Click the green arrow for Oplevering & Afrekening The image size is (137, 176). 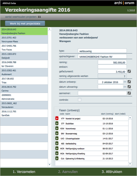point(57,159)
